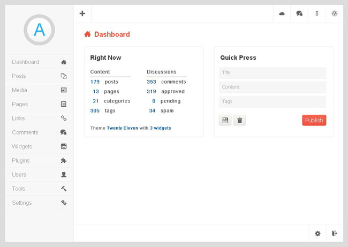
Task: Navigate to Widgets in the sidebar
Action: (x=39, y=147)
